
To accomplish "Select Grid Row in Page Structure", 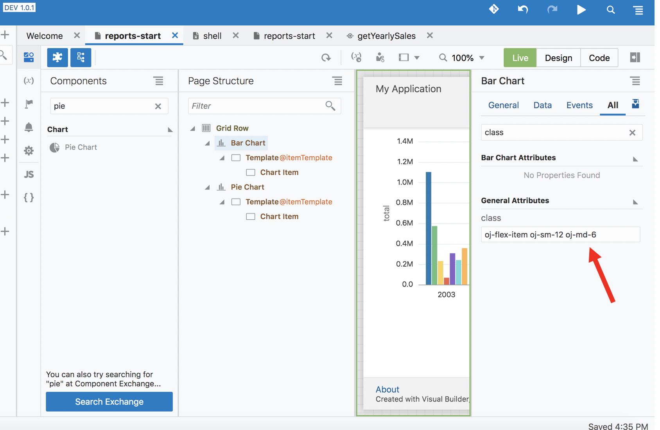I will 232,128.
